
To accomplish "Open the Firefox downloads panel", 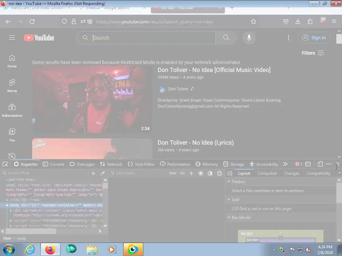I will coord(298,21).
